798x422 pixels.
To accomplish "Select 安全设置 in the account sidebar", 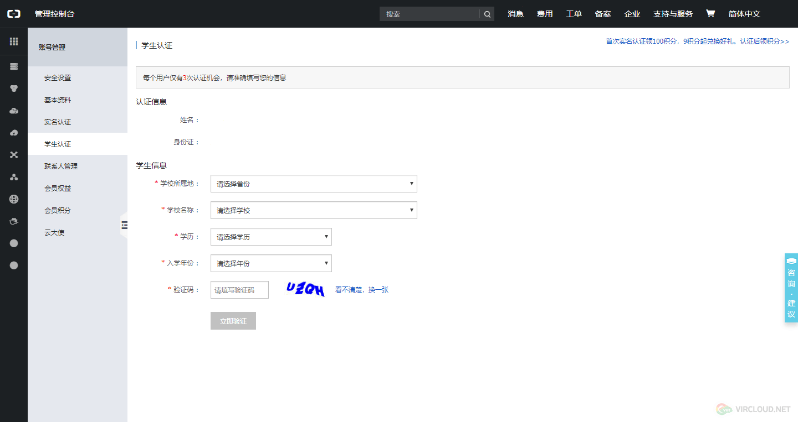I will pos(78,77).
